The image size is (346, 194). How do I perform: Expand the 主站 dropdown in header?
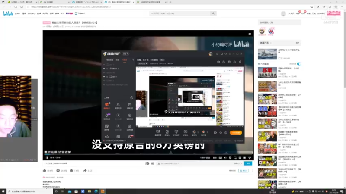pyautogui.click(x=17, y=13)
